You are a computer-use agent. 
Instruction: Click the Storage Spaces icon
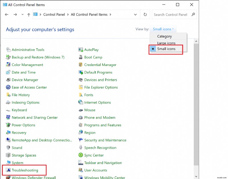coord(8,155)
